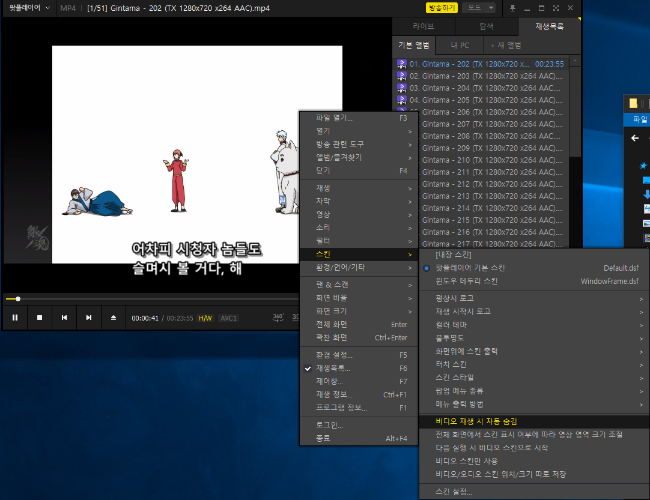Click the eject/open file icon

point(113,318)
